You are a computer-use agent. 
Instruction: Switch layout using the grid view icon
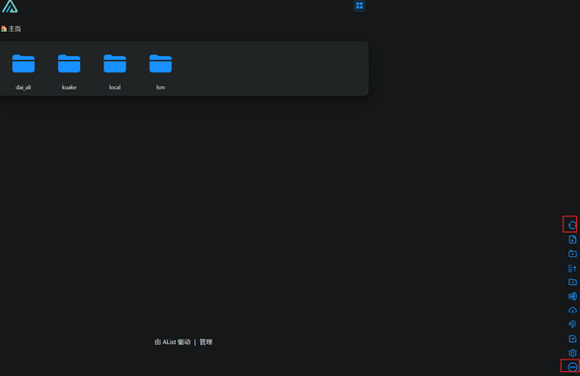[x=360, y=6]
